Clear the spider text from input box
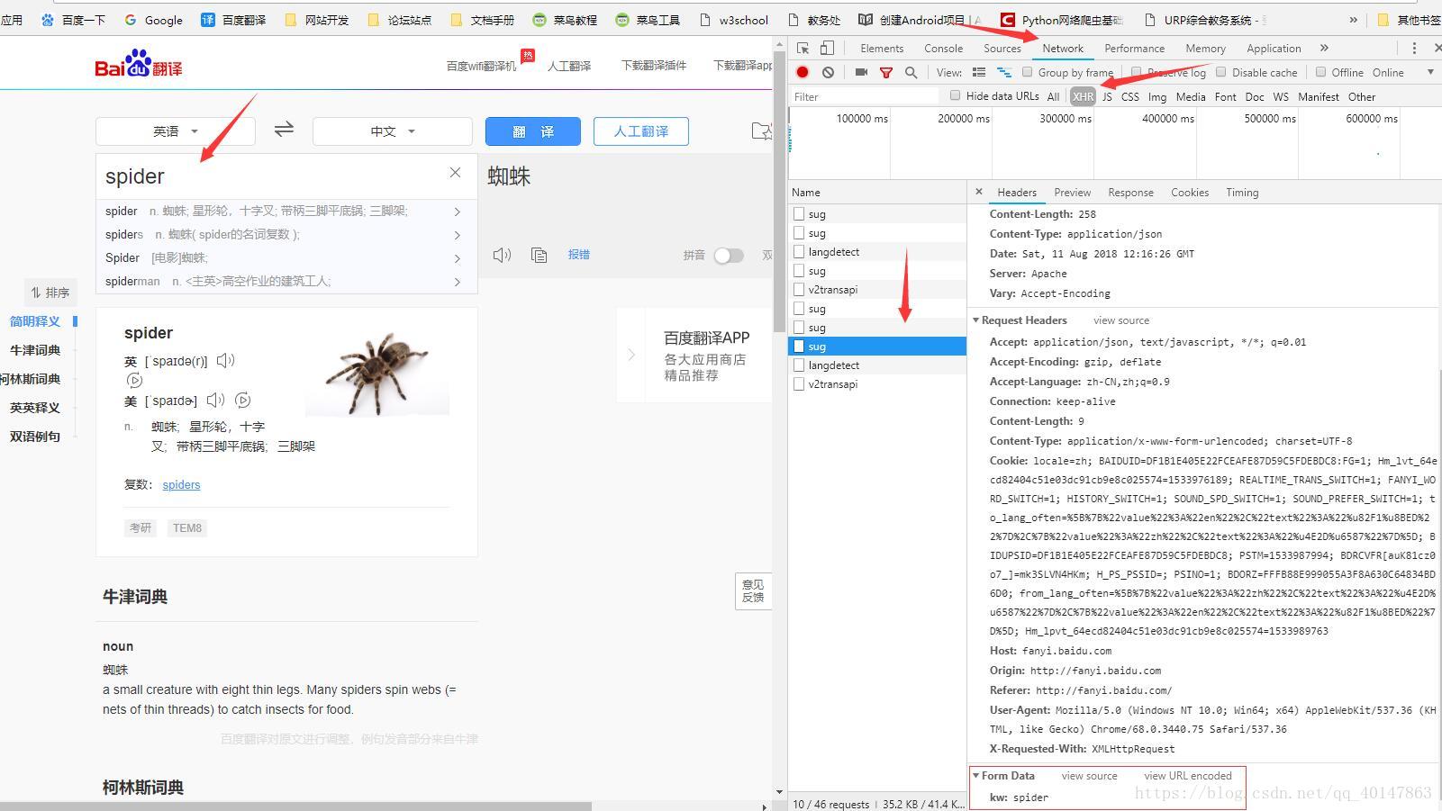Image resolution: width=1442 pixels, height=811 pixels. [455, 172]
